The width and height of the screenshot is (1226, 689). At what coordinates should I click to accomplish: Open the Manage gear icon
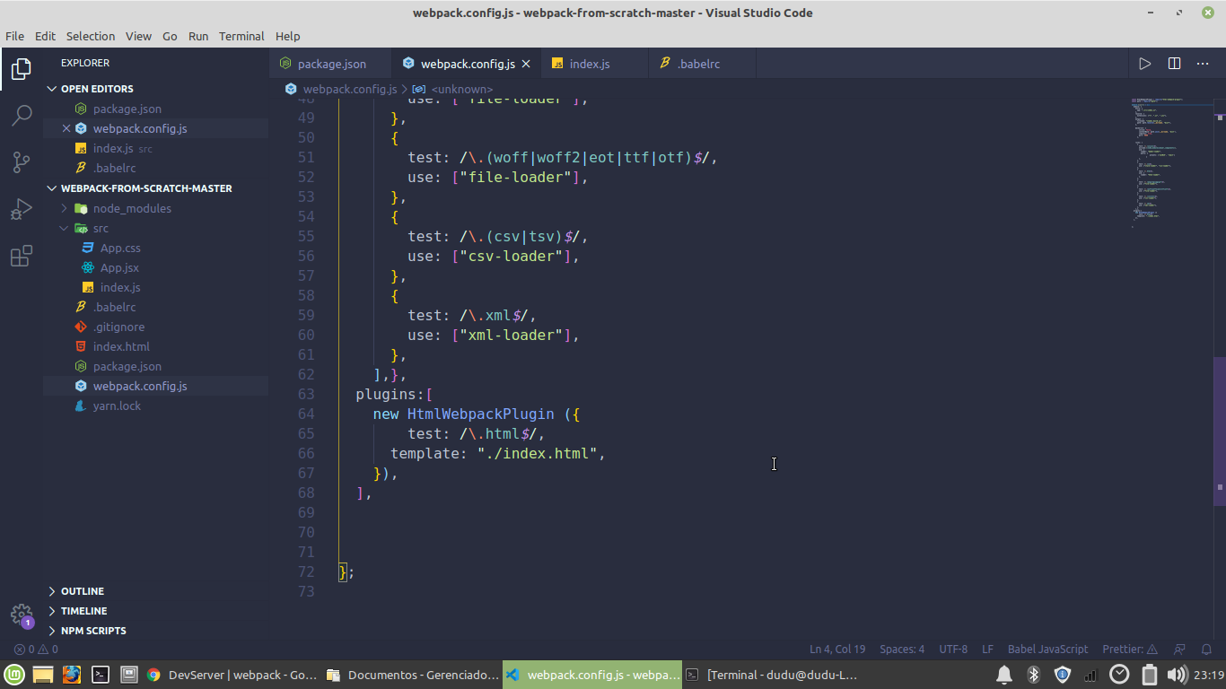[x=22, y=615]
